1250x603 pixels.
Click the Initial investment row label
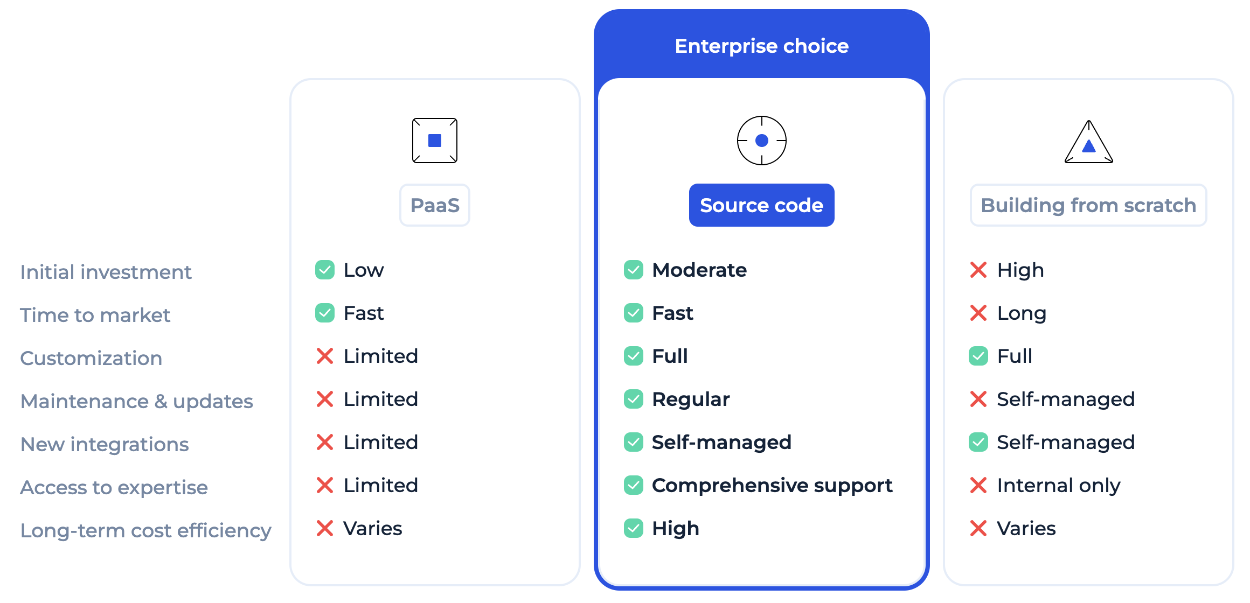pos(106,272)
